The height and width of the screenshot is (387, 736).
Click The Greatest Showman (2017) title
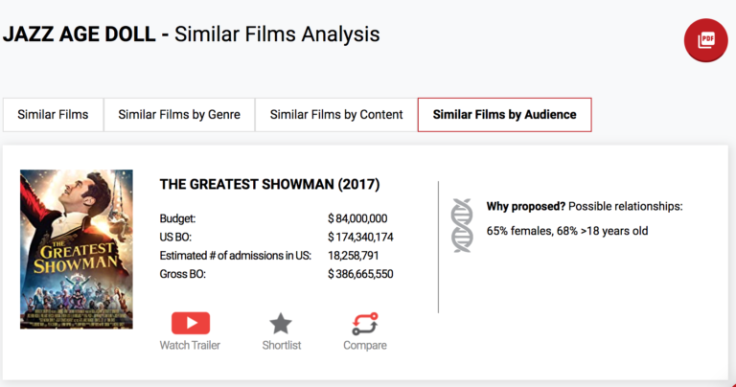(269, 184)
